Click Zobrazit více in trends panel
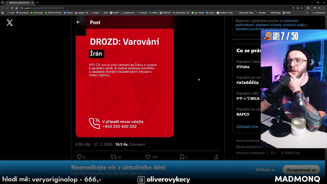The width and height of the screenshot is (327, 184). 247,126
